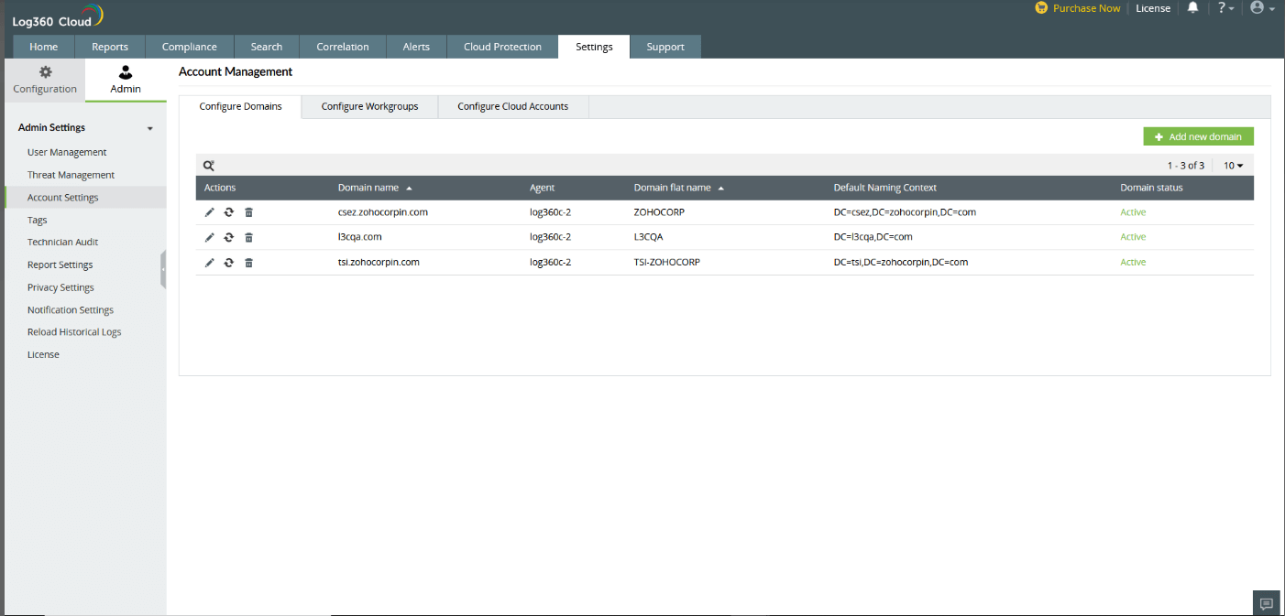Switch to Configure Cloud Accounts tab
1285x616 pixels.
(512, 106)
